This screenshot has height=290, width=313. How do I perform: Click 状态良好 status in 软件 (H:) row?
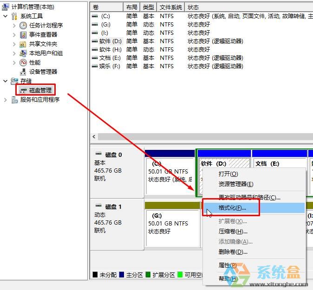click(x=199, y=49)
